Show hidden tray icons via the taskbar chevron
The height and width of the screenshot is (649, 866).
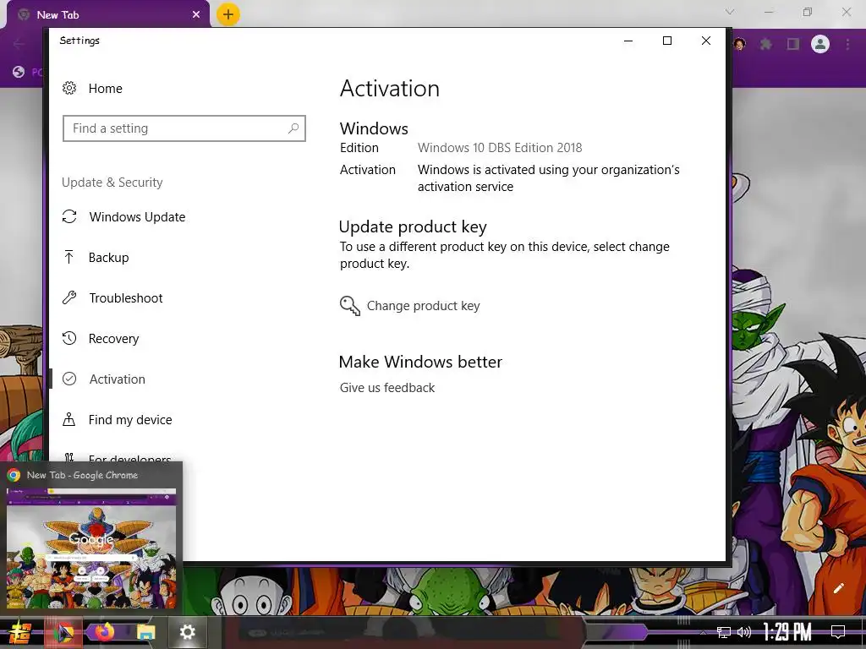703,632
